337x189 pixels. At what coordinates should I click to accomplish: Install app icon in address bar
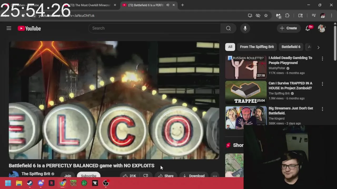coord(250,15)
